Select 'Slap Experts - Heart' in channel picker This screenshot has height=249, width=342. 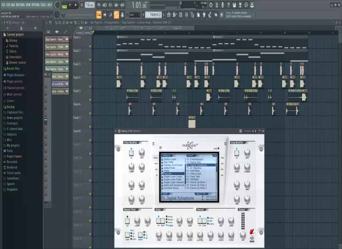pyautogui.click(x=57, y=39)
